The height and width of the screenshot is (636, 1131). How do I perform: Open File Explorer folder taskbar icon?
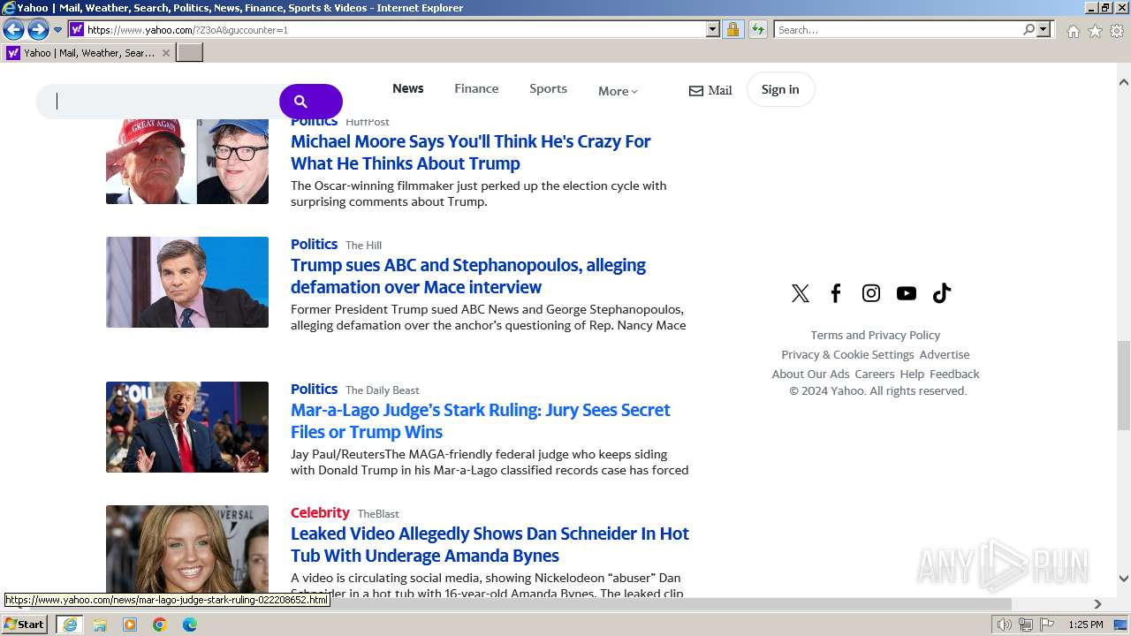(x=100, y=625)
